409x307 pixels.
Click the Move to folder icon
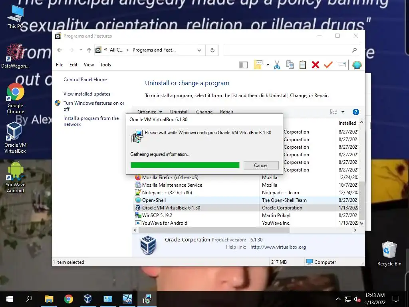pyautogui.click(x=258, y=65)
